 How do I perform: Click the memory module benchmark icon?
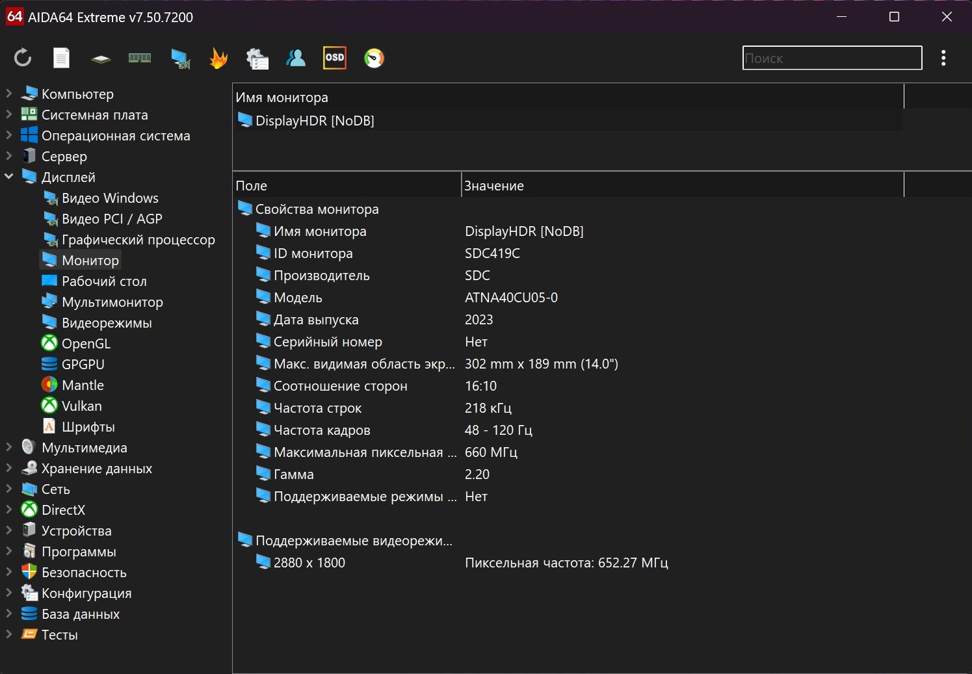(x=139, y=58)
